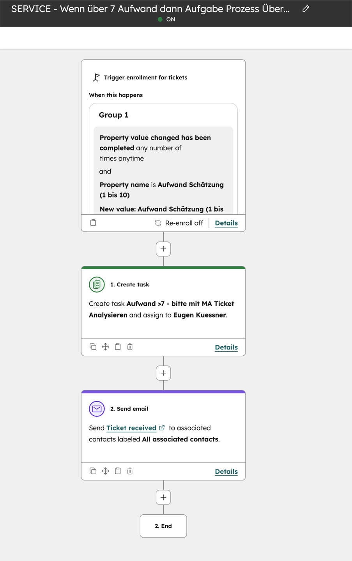Viewport: 352px width, 561px height.
Task: Open Details of the Create task action
Action: (x=226, y=347)
